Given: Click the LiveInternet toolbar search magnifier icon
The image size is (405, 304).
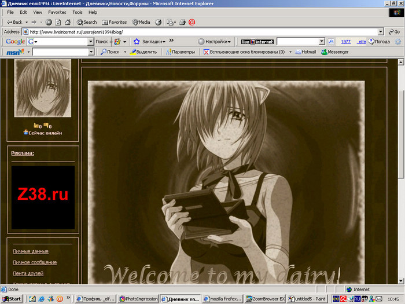Looking at the screenshot, I should pyautogui.click(x=331, y=41).
